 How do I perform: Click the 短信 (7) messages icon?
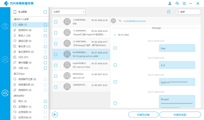(x=15, y=25)
